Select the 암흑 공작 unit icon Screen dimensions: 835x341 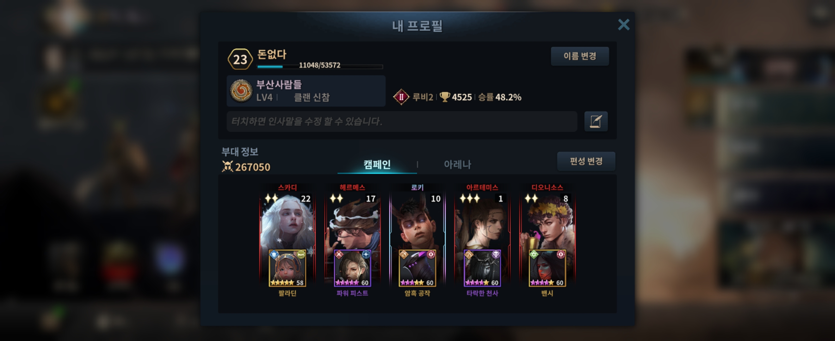click(417, 268)
